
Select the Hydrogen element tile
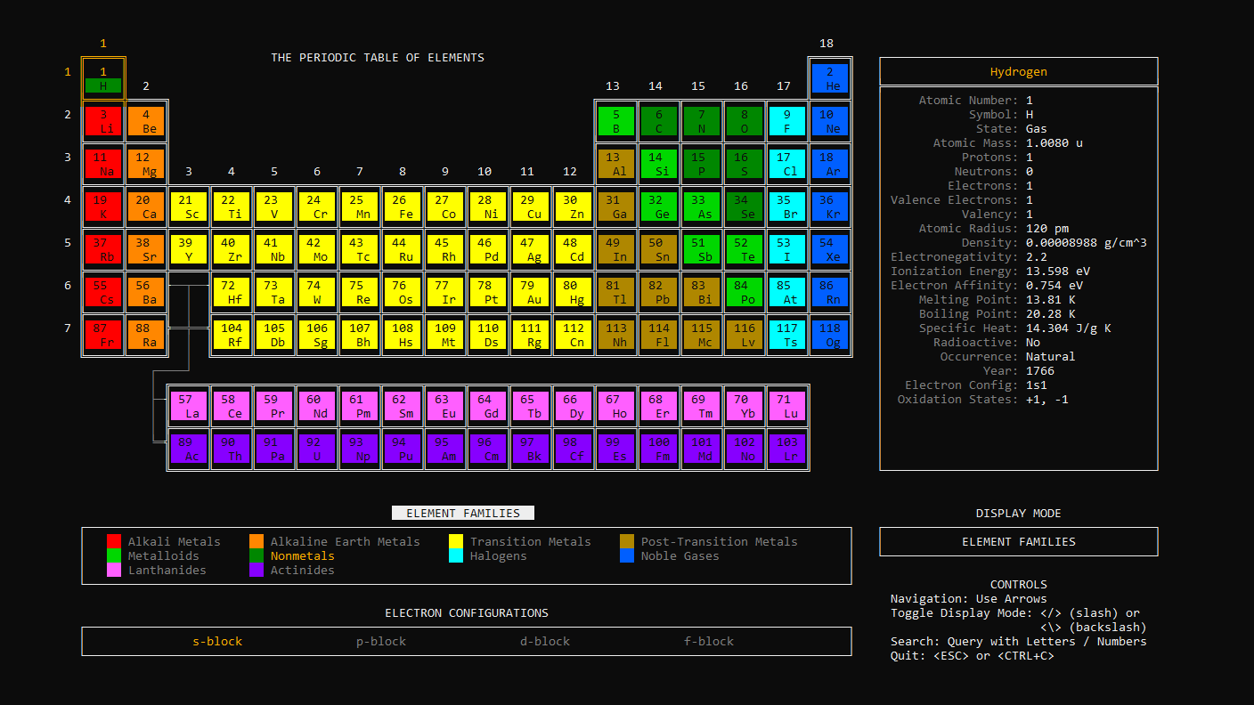click(102, 77)
